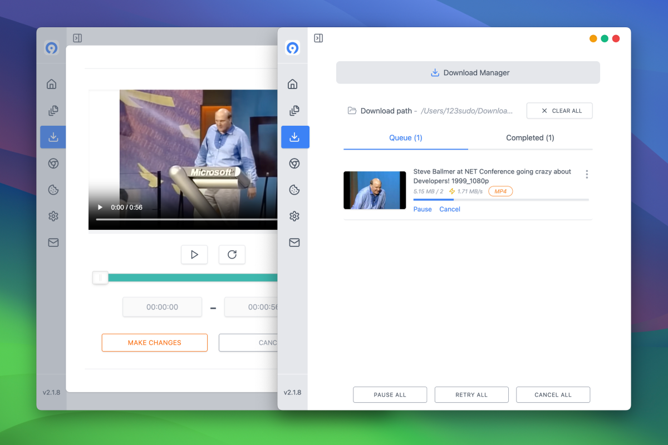Open the kebab menu for the Steve Ballmer download
668x445 pixels.
click(587, 174)
